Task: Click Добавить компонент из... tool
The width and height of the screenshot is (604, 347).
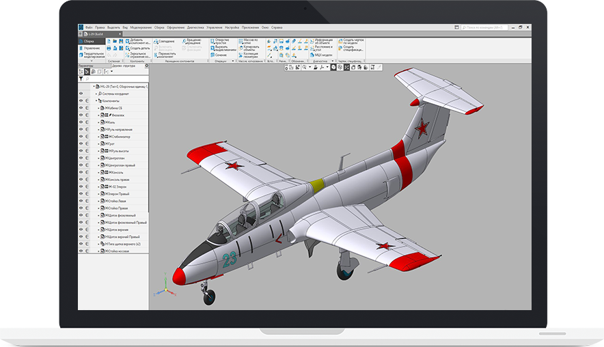Action: click(x=137, y=41)
